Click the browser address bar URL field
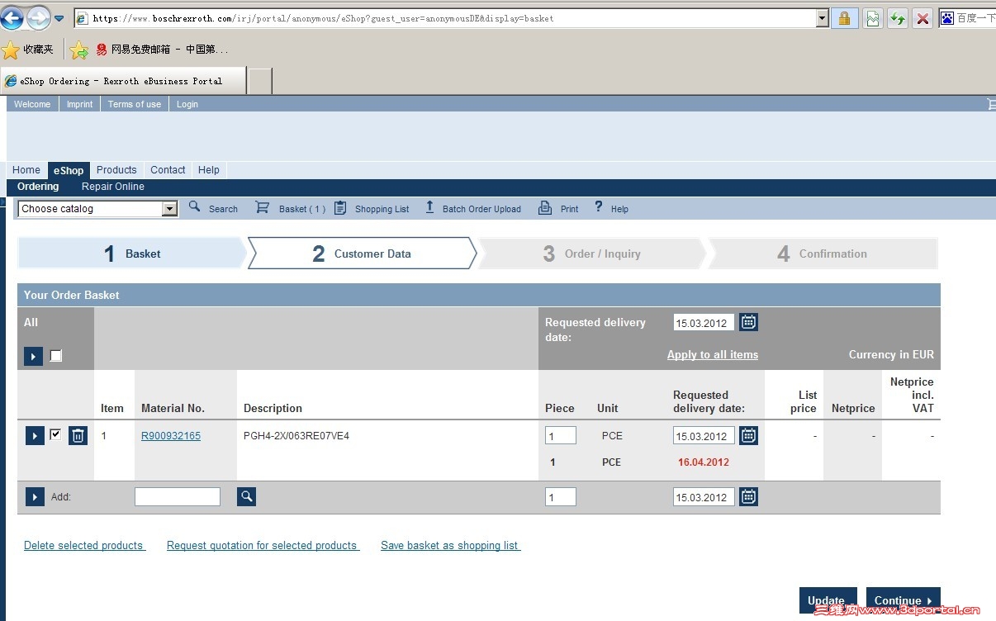Viewport: 996px width, 621px height. click(444, 18)
